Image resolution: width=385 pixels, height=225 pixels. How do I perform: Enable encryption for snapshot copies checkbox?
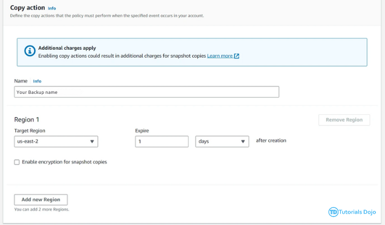pos(16,162)
